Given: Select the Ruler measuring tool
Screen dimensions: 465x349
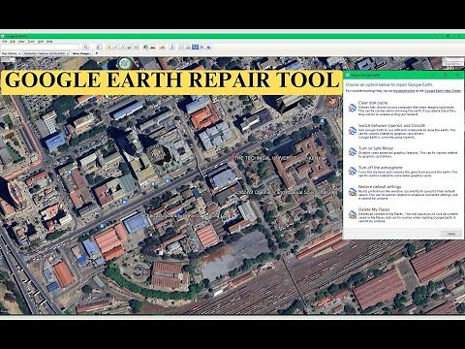Looking at the screenshot, I should click(171, 48).
